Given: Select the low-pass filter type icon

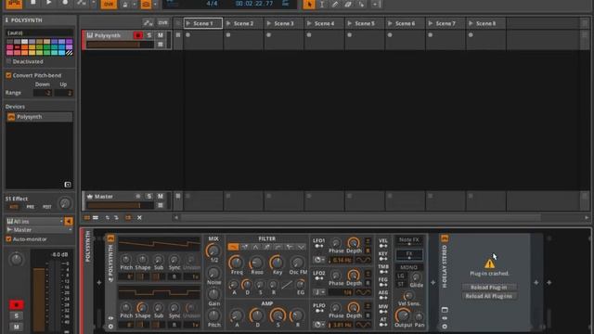Looking at the screenshot, I should click(x=233, y=247).
